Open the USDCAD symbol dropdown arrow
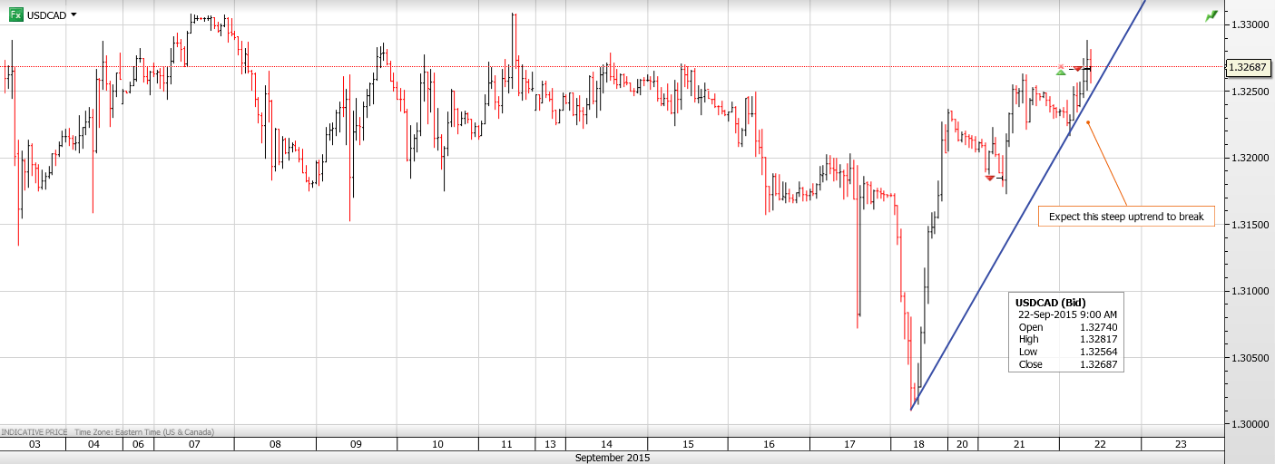Viewport: 1275px width, 464px height. [x=74, y=14]
